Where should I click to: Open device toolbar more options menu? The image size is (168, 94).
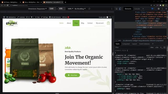point(112,9)
